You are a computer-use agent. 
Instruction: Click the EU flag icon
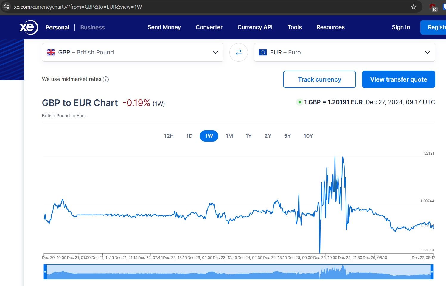[x=262, y=52]
